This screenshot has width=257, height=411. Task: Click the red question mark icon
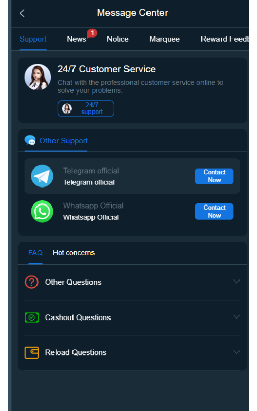click(x=31, y=282)
